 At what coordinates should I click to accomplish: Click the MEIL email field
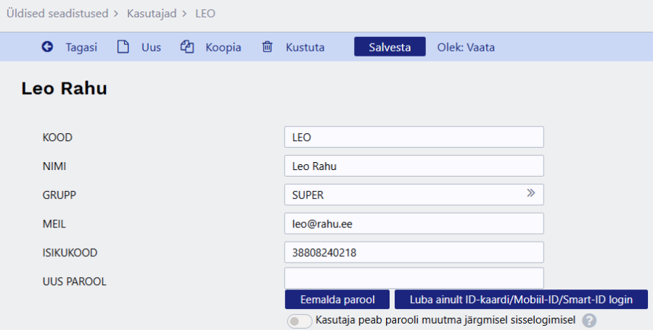[x=414, y=224]
